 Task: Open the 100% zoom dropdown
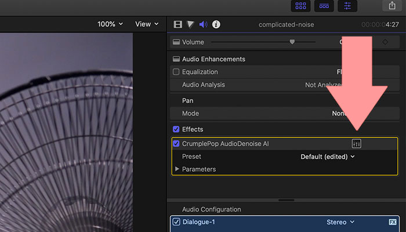[x=110, y=24]
